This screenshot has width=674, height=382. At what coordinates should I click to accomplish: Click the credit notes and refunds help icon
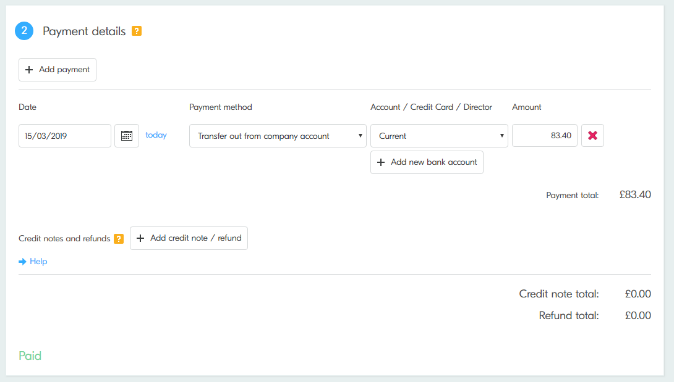119,238
